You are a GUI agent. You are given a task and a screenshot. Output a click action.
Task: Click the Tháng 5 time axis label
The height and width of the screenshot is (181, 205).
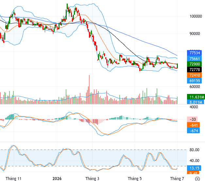(135, 179)
